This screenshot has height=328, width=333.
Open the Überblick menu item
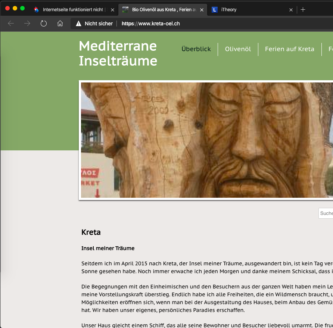[x=196, y=49]
